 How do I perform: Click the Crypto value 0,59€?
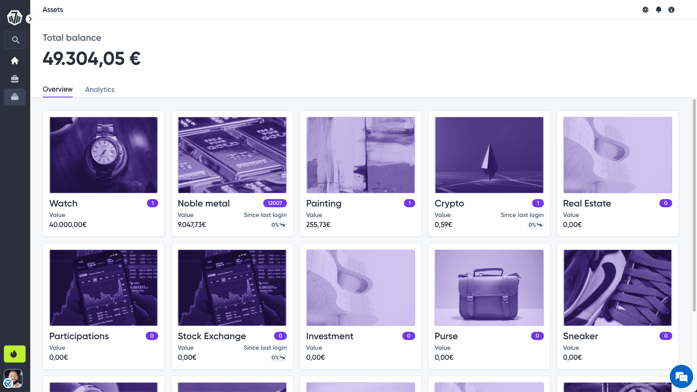[x=443, y=225]
